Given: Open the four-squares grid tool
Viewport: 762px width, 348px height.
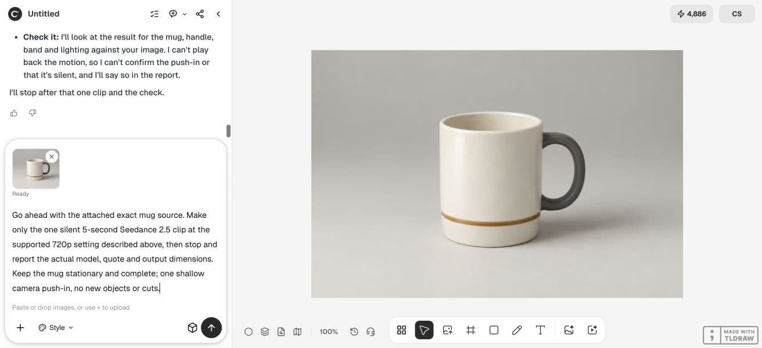Looking at the screenshot, I should (401, 330).
